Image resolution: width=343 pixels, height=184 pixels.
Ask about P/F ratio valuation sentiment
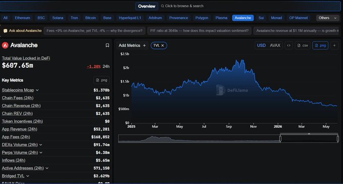click(199, 31)
